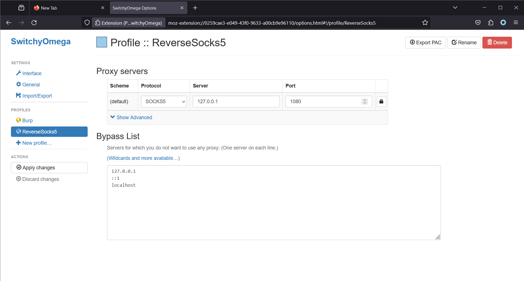Open the Save to Pocket icon

(x=478, y=23)
